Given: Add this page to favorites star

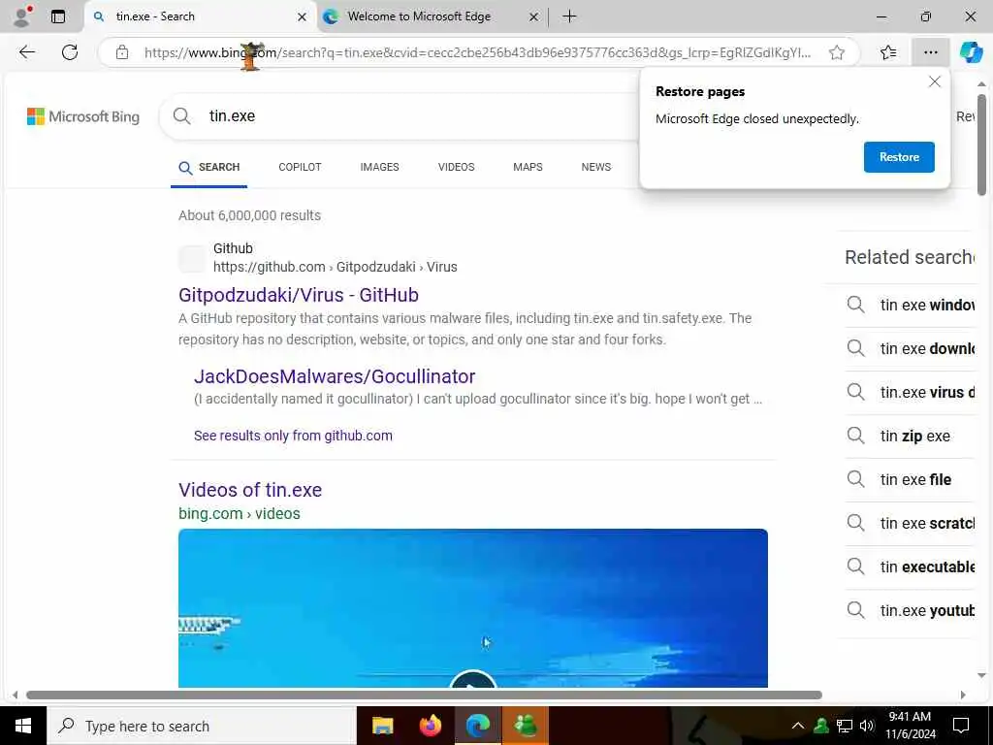Looking at the screenshot, I should (x=837, y=52).
